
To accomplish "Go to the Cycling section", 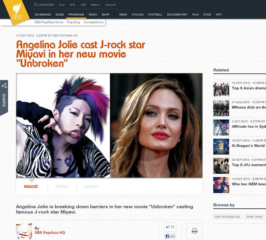I will [137, 15].
